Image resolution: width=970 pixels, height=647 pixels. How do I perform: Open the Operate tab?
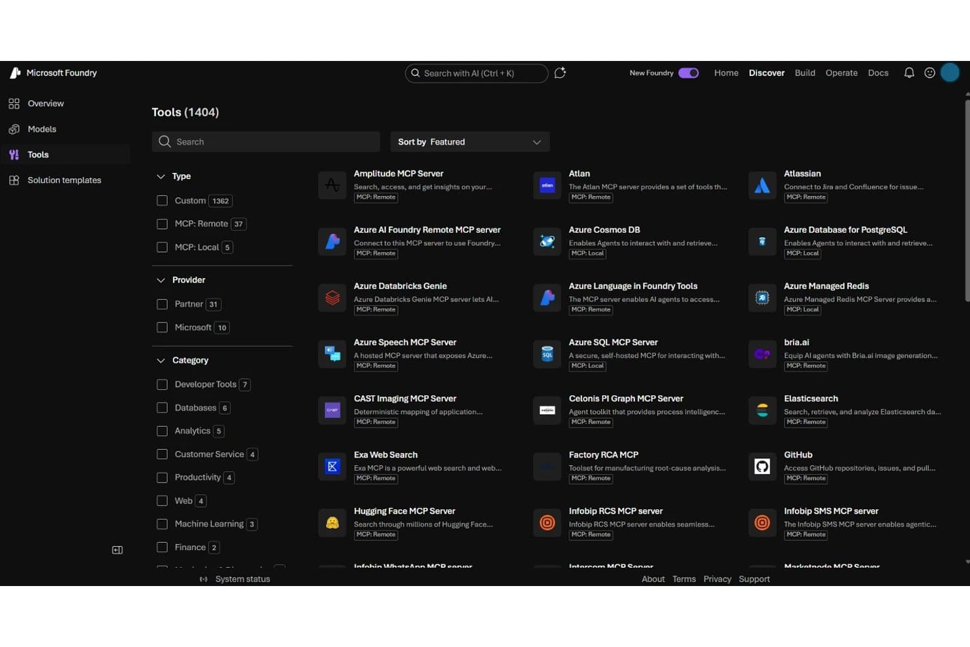click(x=842, y=73)
